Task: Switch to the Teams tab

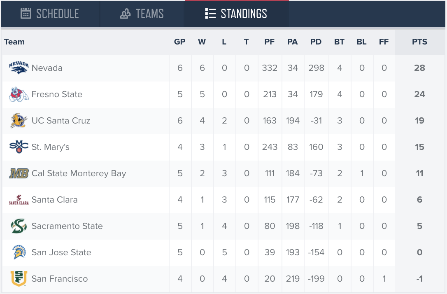Action: pos(142,14)
